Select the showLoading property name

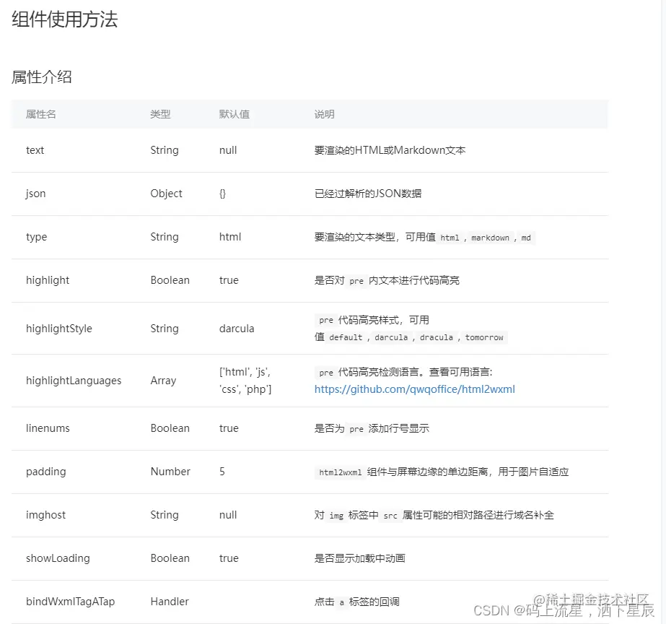tap(58, 558)
